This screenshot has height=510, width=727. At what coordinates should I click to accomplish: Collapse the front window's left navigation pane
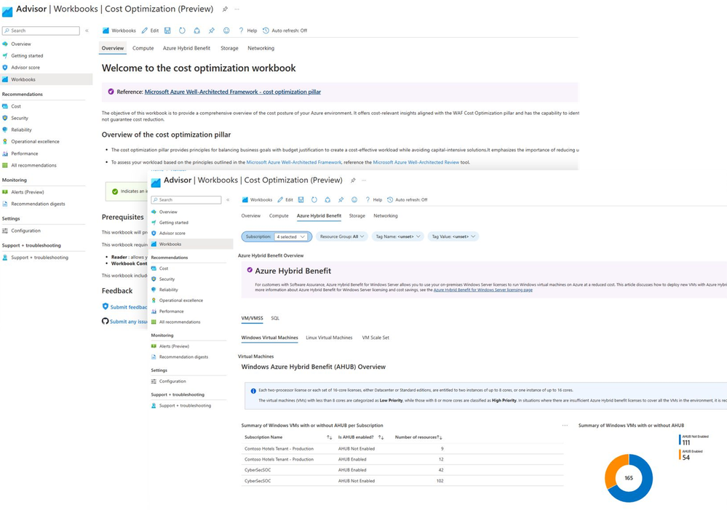[x=228, y=200]
